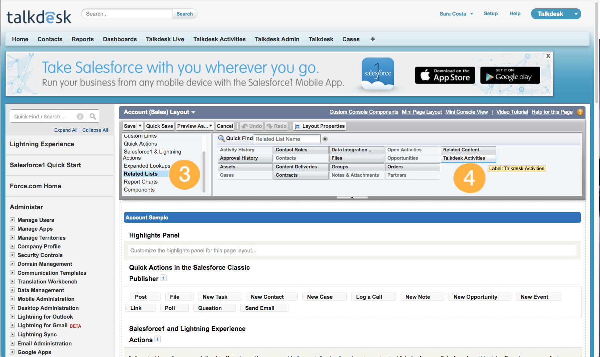The image size is (600, 357).
Task: Expand Manage Apps in the sidebar
Action: coord(12,228)
